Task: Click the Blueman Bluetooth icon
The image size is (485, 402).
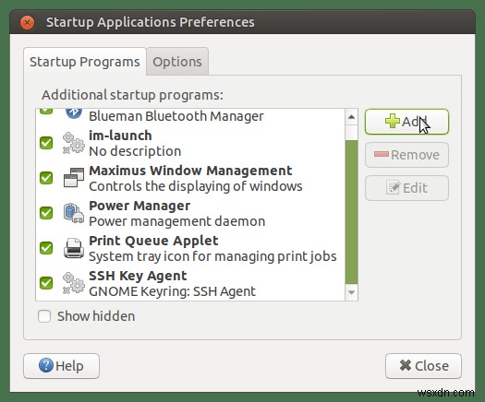Action: 74,113
